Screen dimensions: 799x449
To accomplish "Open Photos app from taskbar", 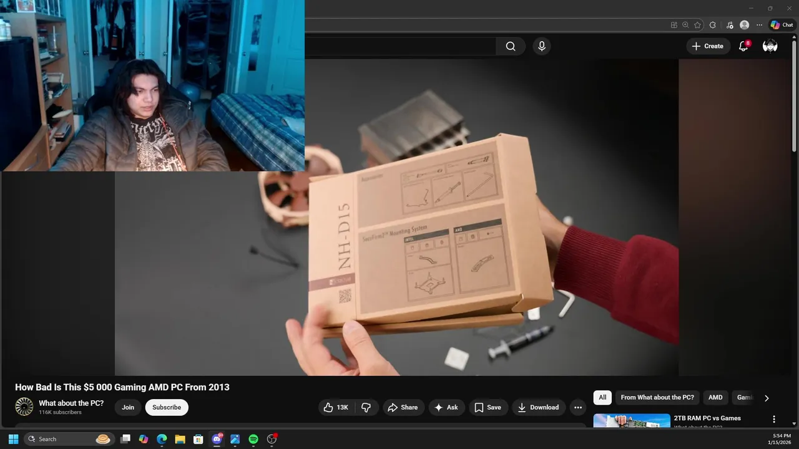I will [235, 439].
